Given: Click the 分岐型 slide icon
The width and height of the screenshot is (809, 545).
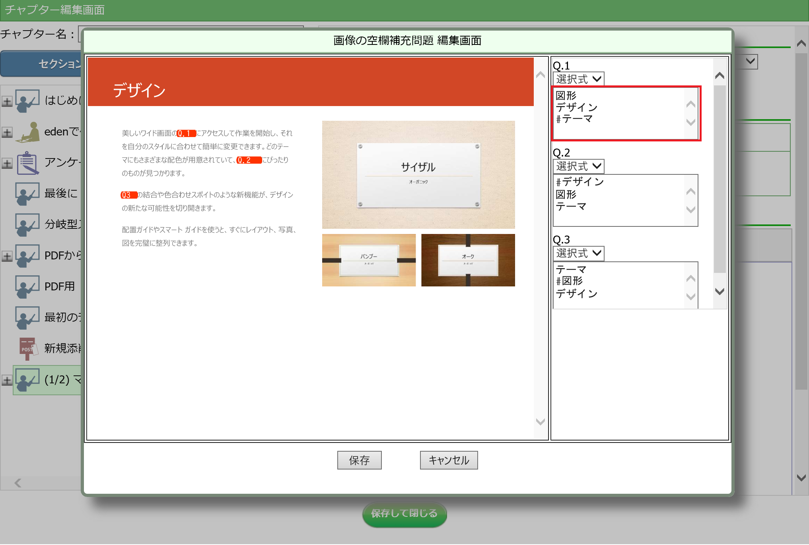Looking at the screenshot, I should click(x=27, y=224).
